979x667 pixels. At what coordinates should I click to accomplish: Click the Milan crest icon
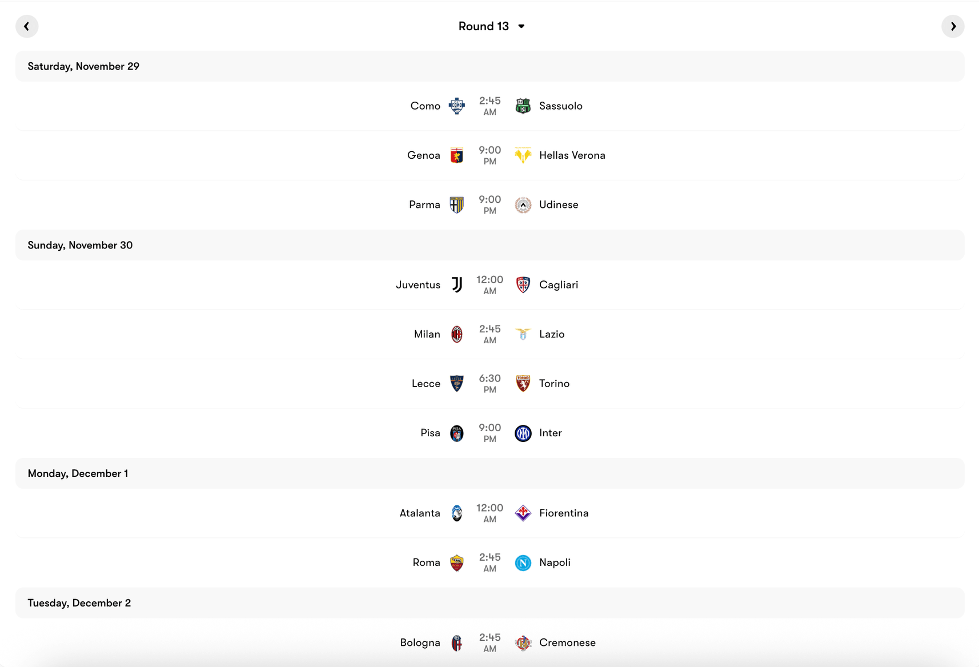point(456,334)
